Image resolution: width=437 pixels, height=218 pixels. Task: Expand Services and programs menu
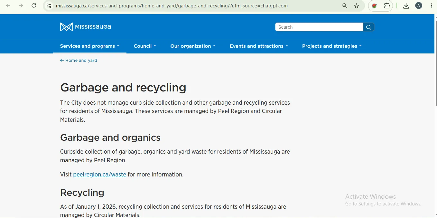(x=90, y=46)
